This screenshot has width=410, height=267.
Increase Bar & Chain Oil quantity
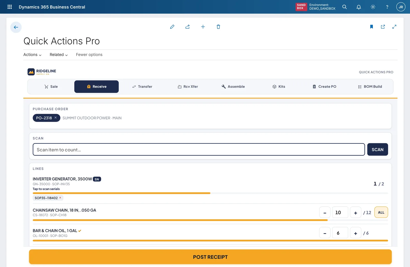355,233
